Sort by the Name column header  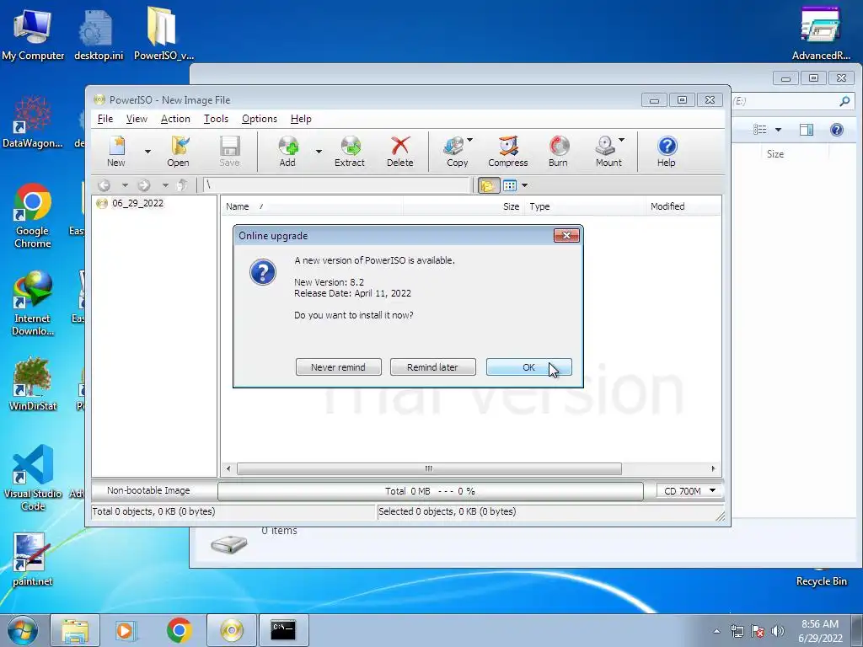(x=312, y=206)
